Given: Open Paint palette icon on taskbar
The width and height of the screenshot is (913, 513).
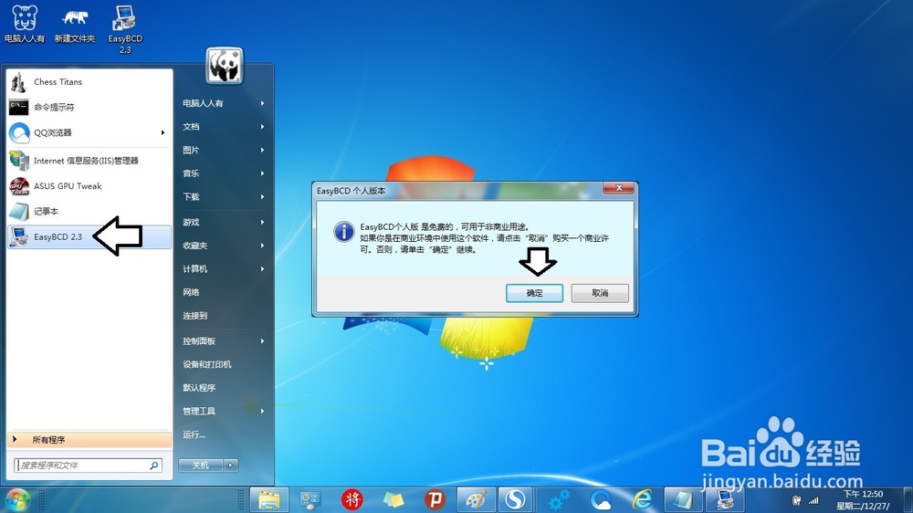Looking at the screenshot, I should click(477, 499).
